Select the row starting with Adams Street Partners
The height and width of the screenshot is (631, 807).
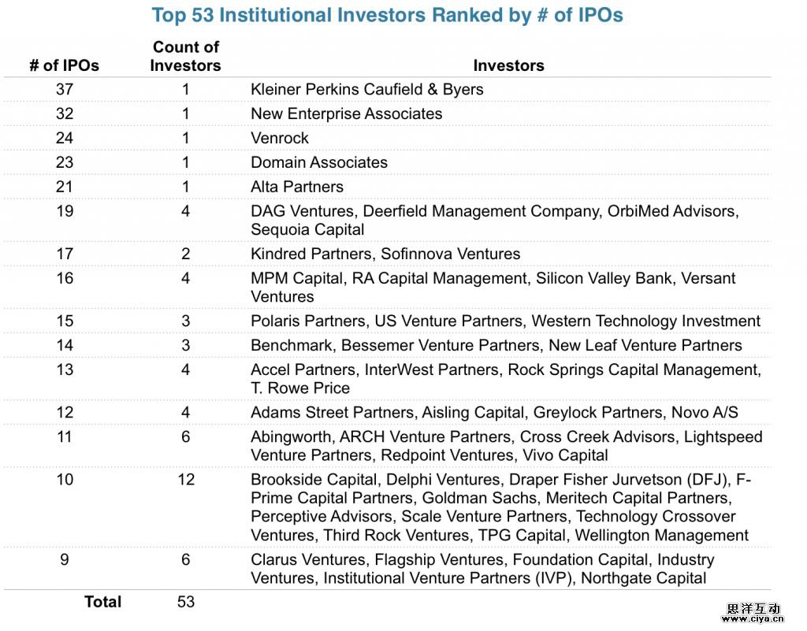(x=495, y=412)
